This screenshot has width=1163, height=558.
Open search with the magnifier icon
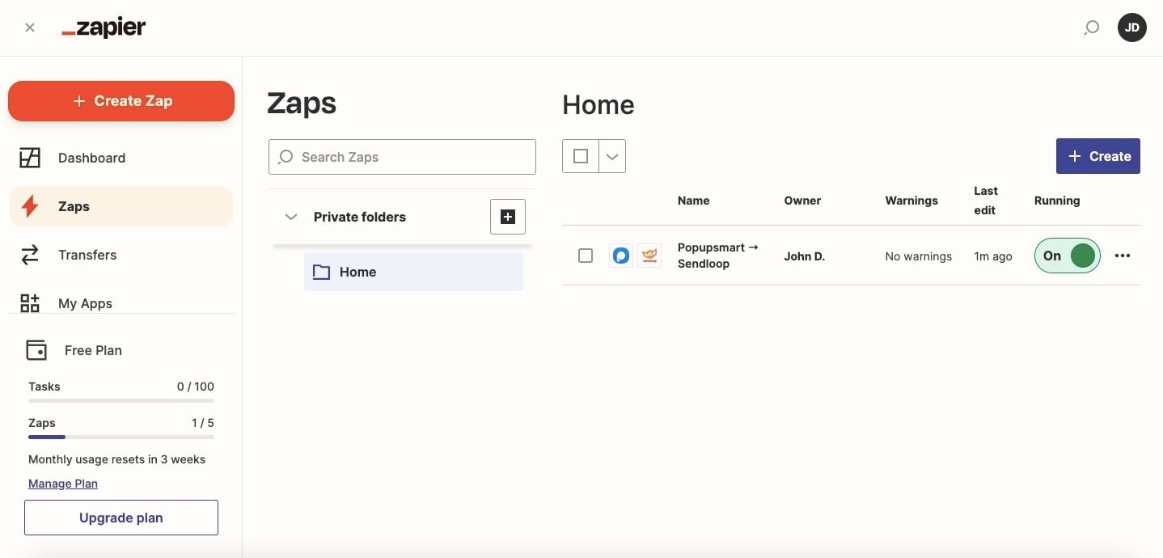tap(1091, 27)
